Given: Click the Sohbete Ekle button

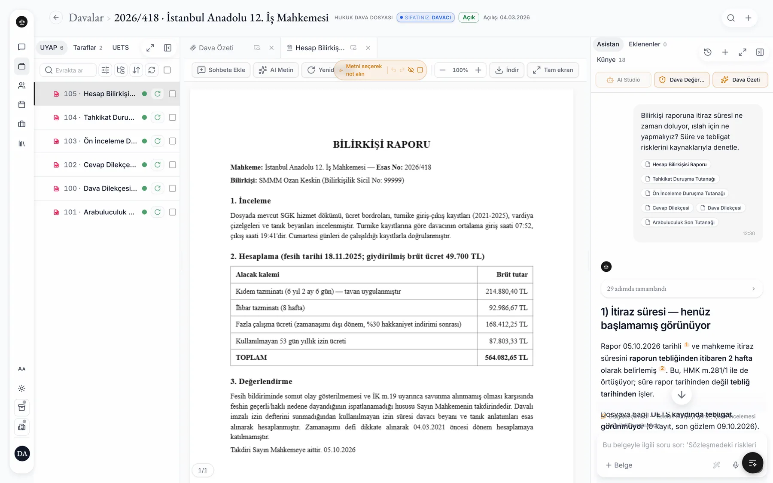Looking at the screenshot, I should click(x=221, y=70).
